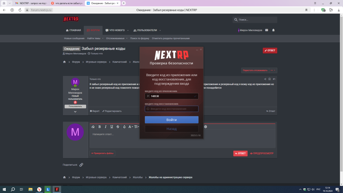The height and width of the screenshot is (193, 343).
Task: Click the editor settings gear icon
Action: [x=205, y=127]
